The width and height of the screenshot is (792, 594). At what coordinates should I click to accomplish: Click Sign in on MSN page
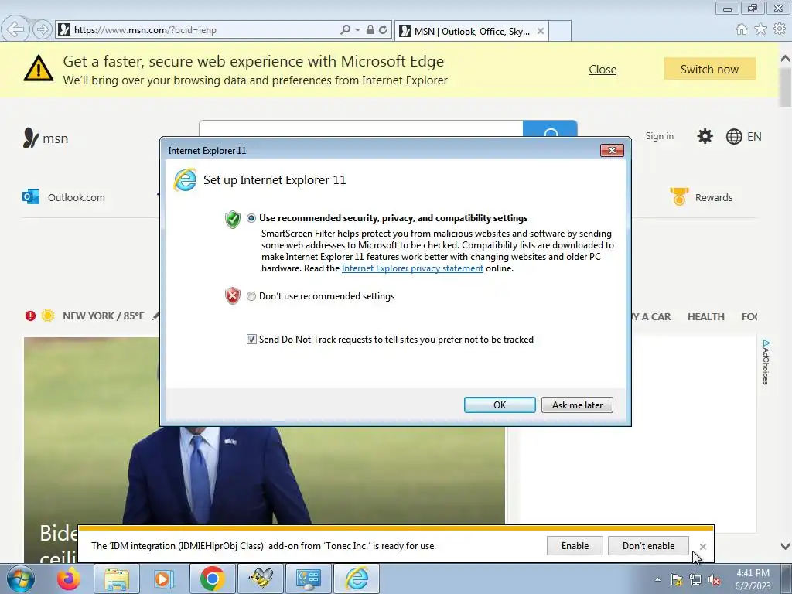tap(659, 136)
